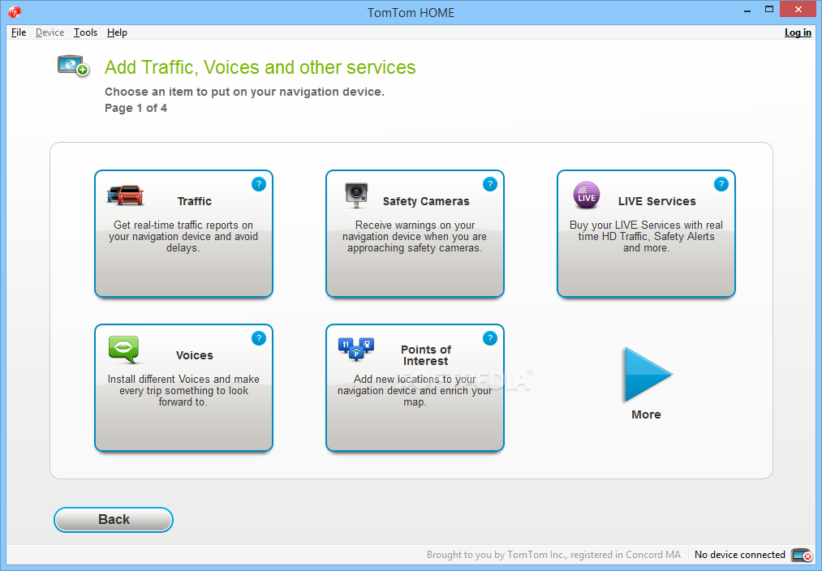
Task: Open the File menu
Action: (x=19, y=32)
